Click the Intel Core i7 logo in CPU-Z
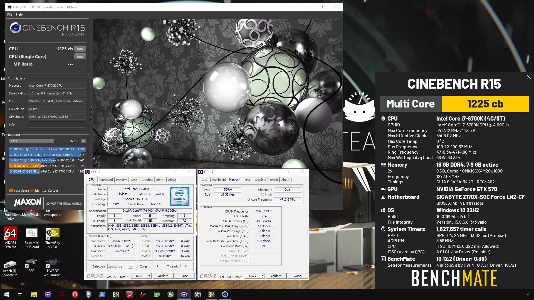534x300 pixels. 180,196
